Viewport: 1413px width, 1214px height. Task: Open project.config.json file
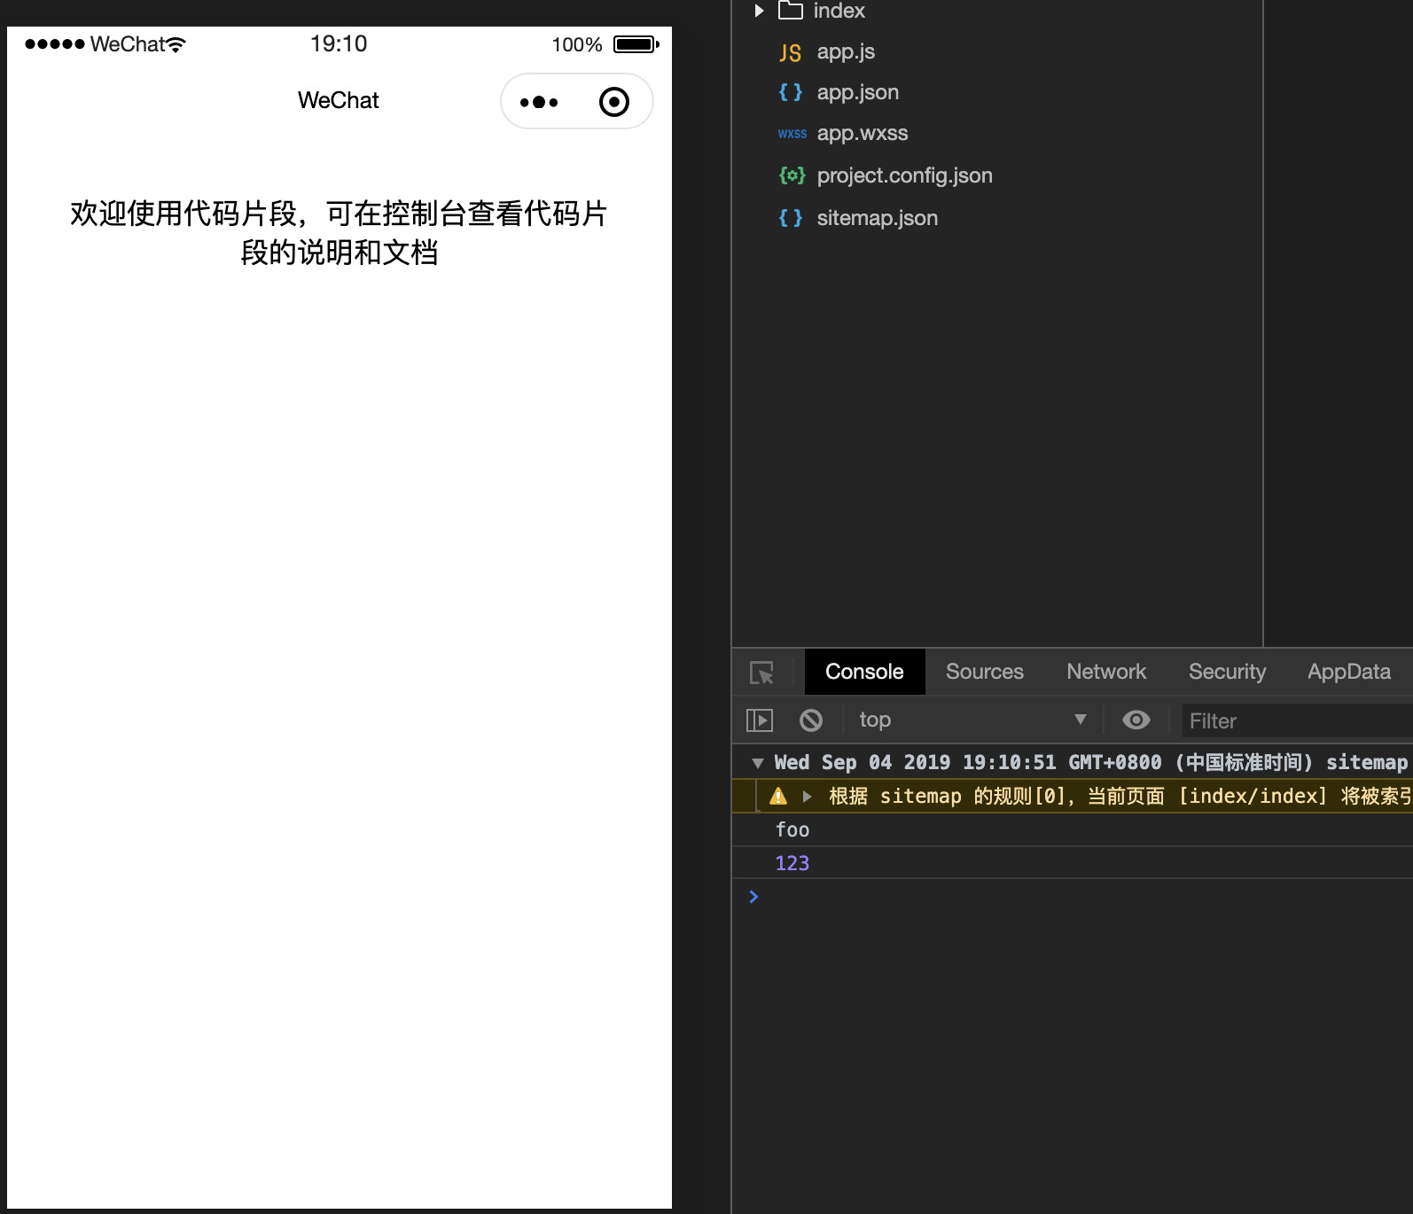tap(904, 175)
